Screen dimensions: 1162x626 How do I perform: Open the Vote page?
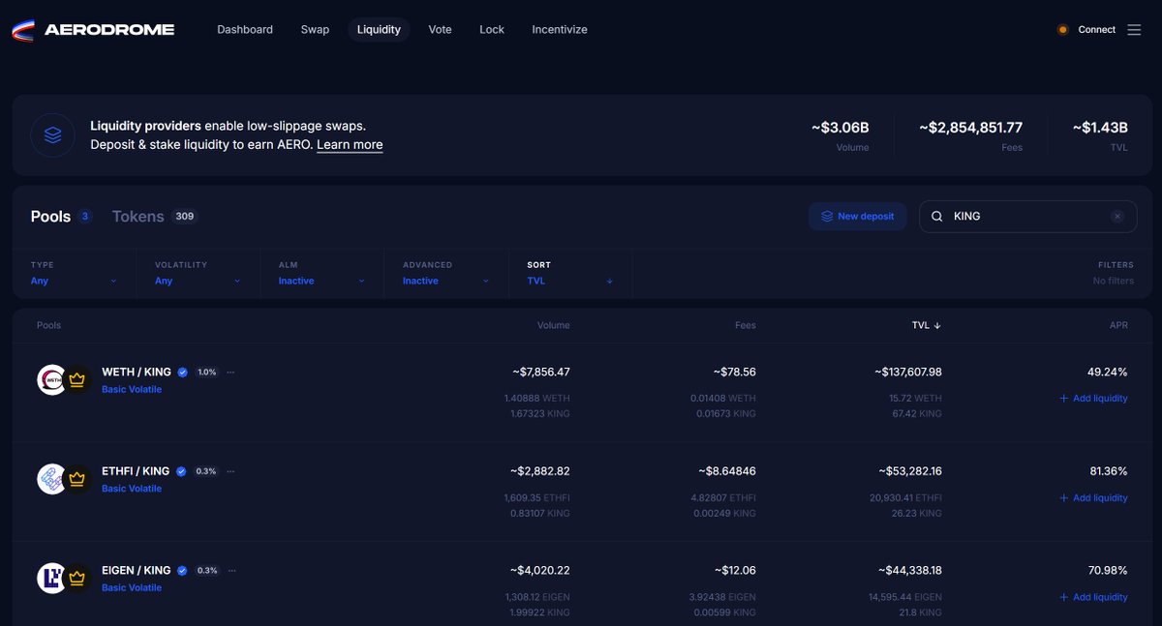pyautogui.click(x=440, y=30)
